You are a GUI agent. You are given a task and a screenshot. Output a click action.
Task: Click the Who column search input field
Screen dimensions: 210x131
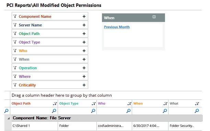click(x=112, y=111)
